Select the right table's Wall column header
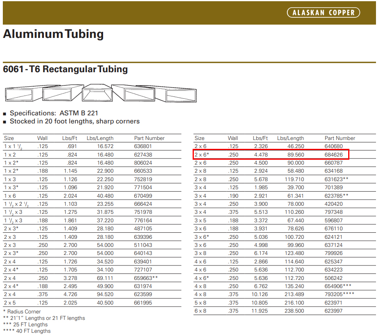Screen dimensions: 378x336 pyautogui.click(x=233, y=138)
